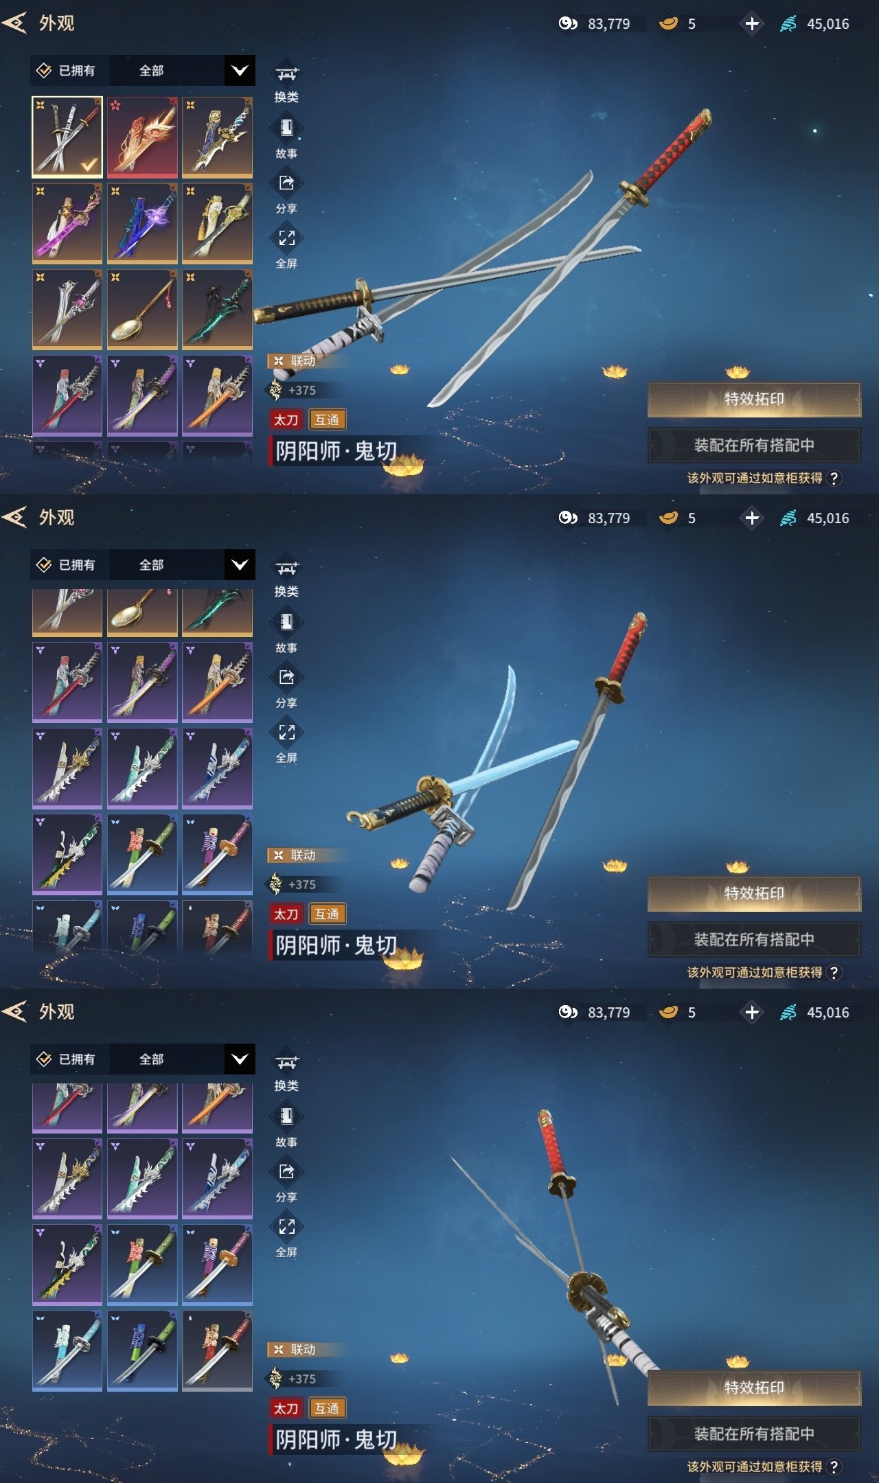This screenshot has width=879, height=1483.
Task: Click the 分享 share icon in the topmost screen
Action: (x=286, y=183)
